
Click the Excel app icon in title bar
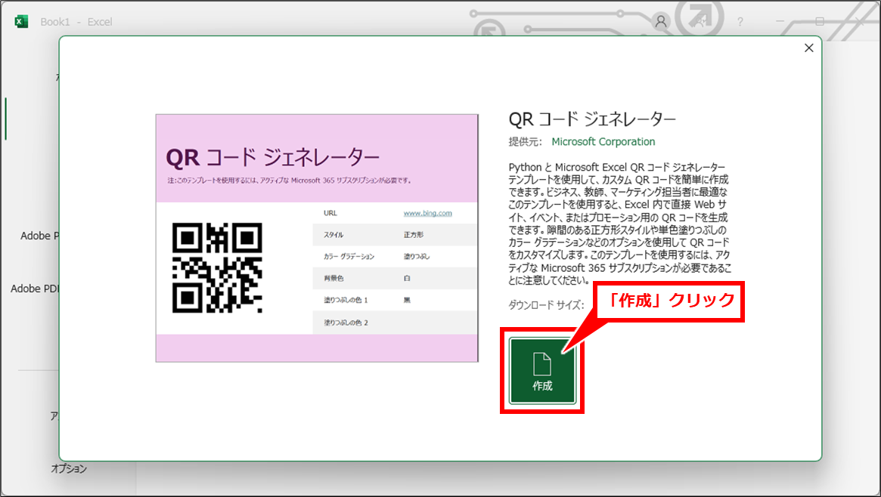(x=21, y=22)
